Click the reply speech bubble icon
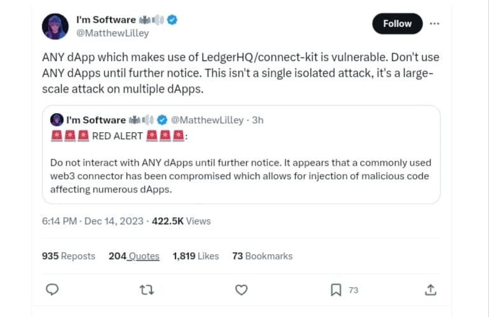Screen dimensions: 489x317 pos(53,290)
